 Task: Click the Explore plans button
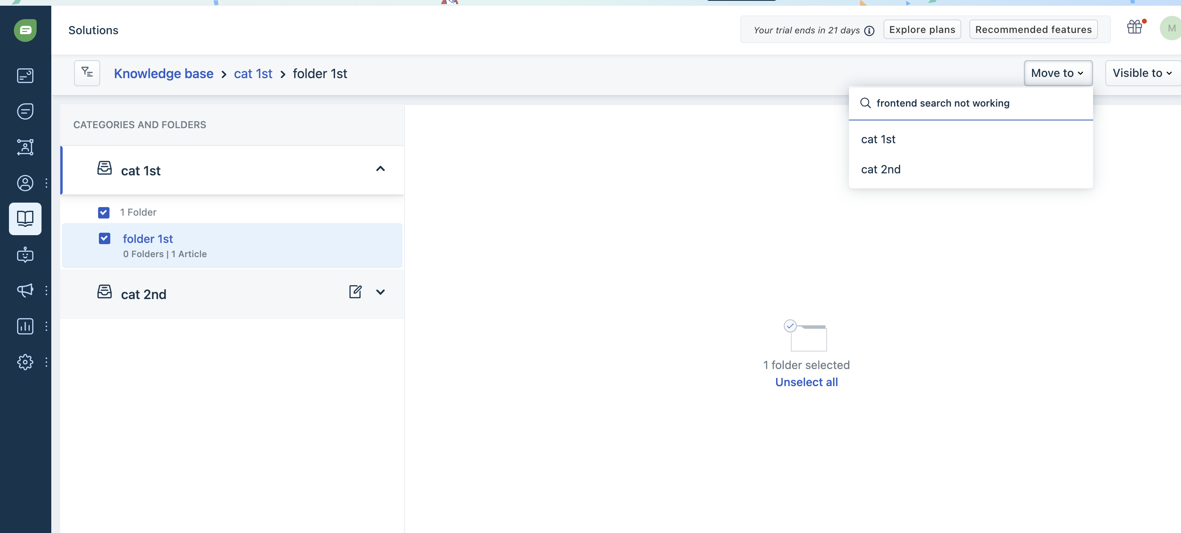tap(922, 30)
